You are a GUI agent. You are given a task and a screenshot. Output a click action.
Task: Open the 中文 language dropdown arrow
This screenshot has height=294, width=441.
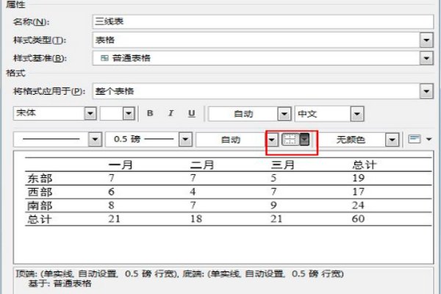pyautogui.click(x=357, y=114)
